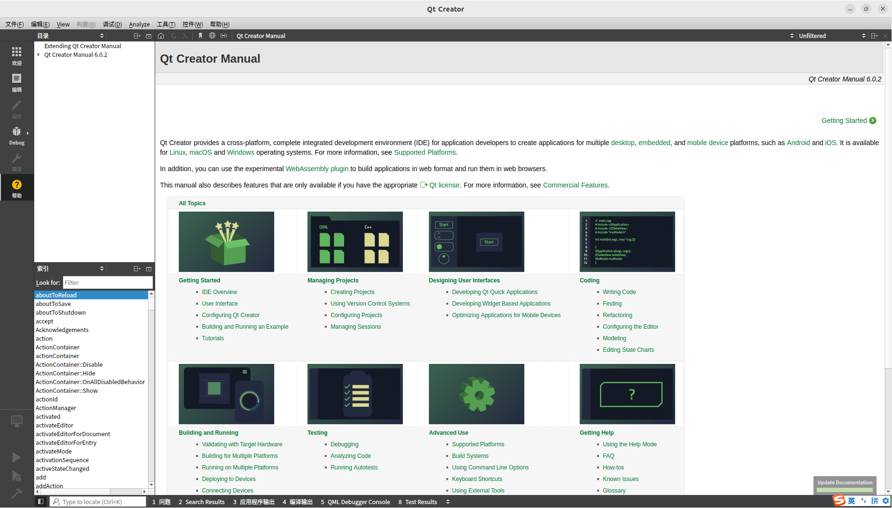This screenshot has width=892, height=508.
Task: Switch to Help (帮助) mode
Action: pyautogui.click(x=16, y=188)
